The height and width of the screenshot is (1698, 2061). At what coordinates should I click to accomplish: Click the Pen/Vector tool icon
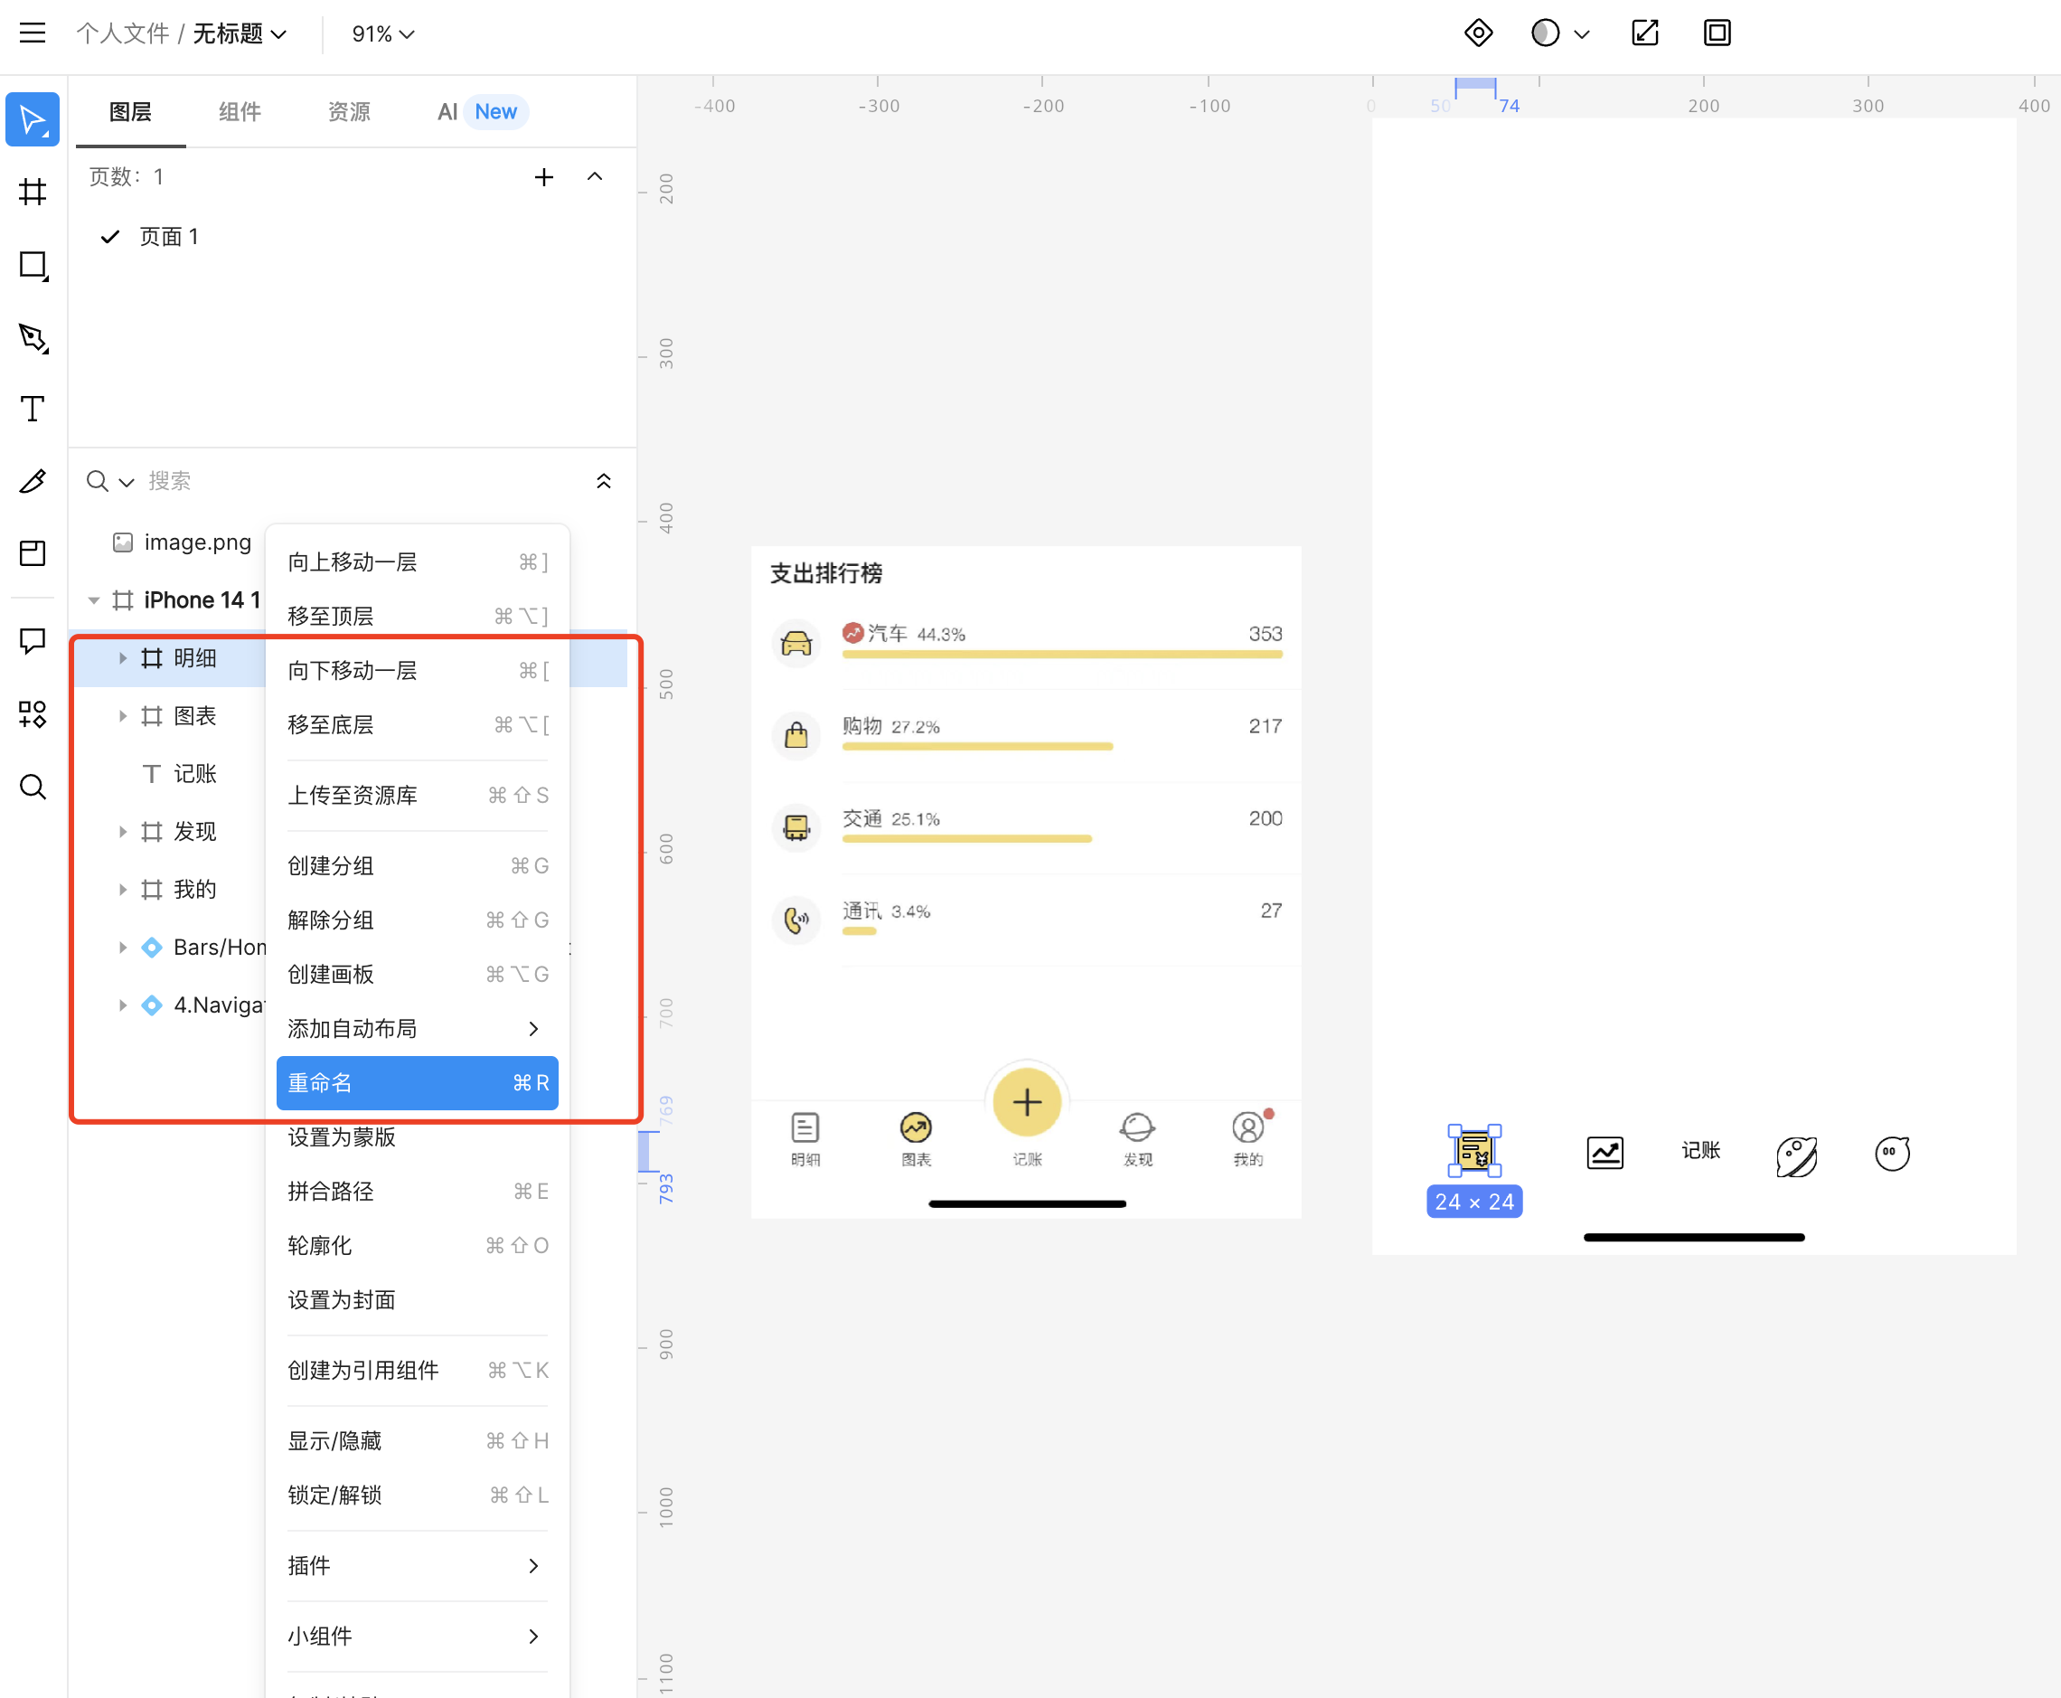click(x=34, y=335)
